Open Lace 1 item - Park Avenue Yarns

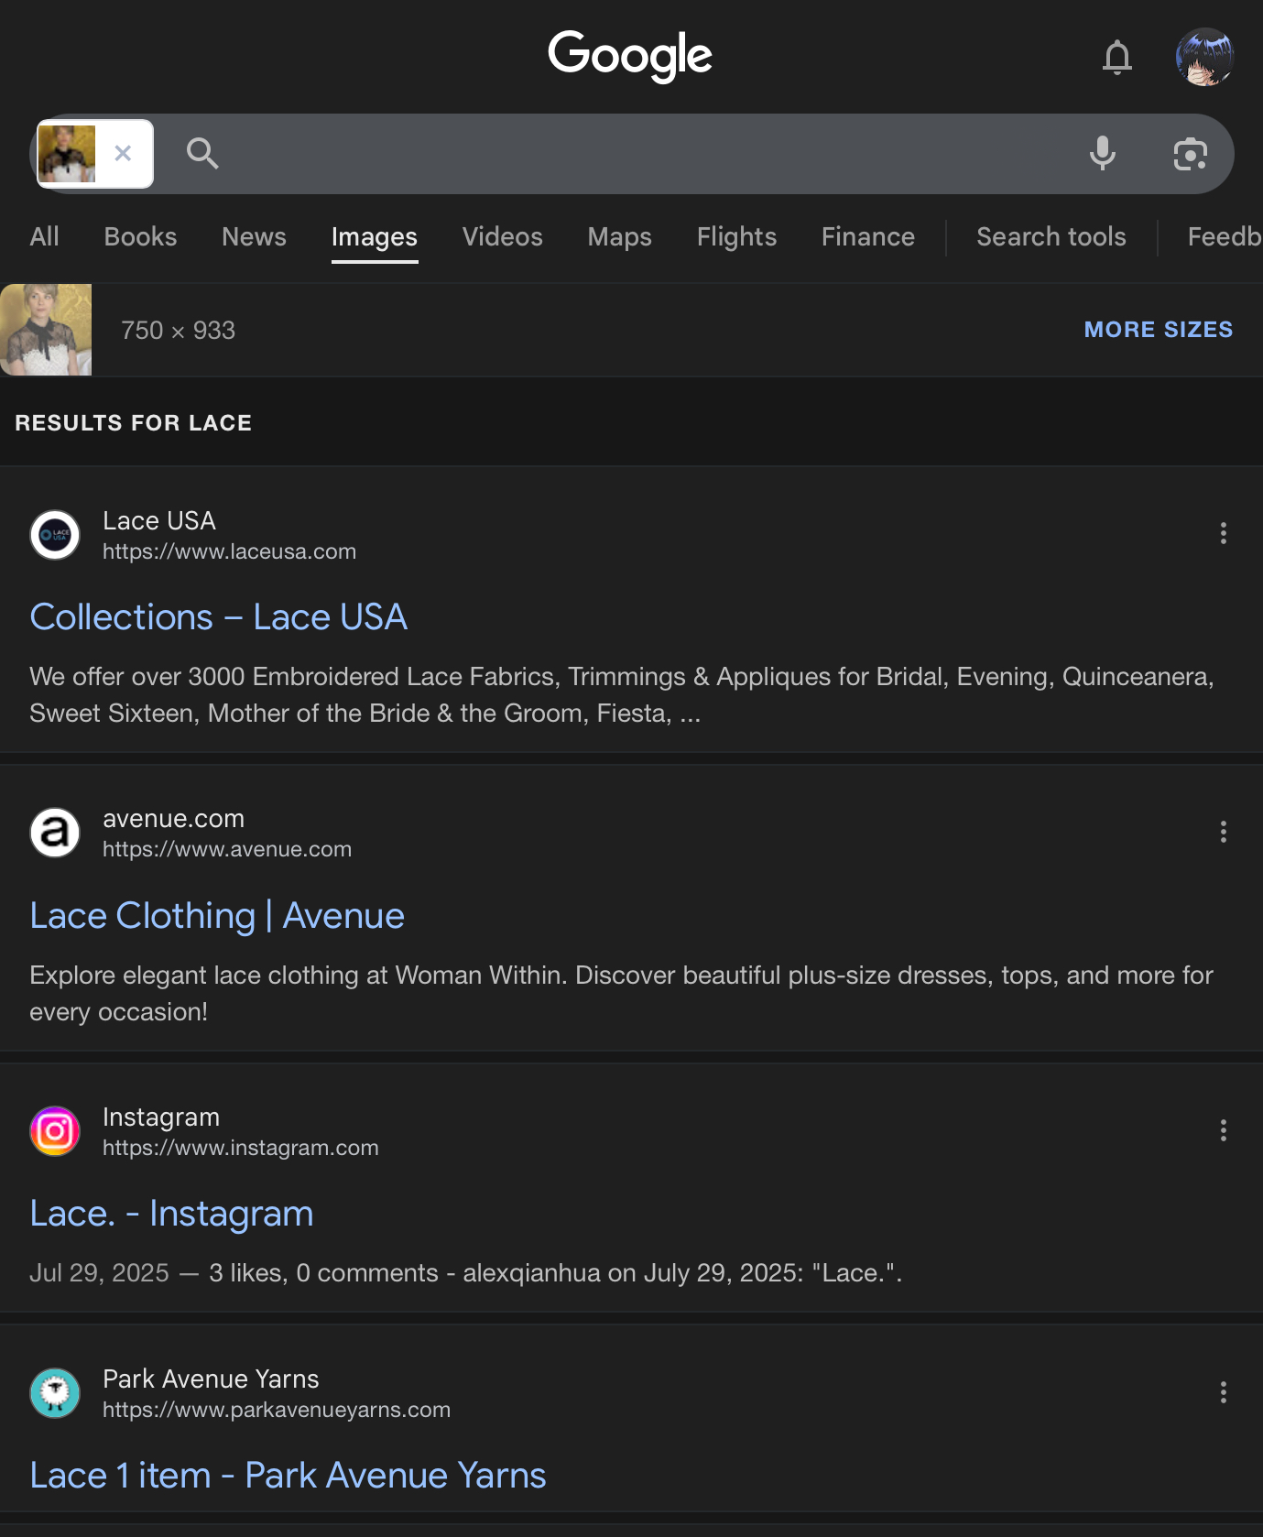pyautogui.click(x=288, y=1476)
